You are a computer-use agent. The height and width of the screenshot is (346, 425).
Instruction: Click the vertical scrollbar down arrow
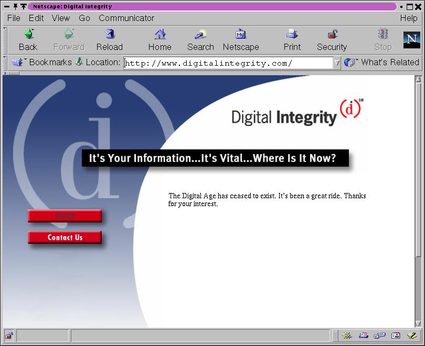coord(418,323)
